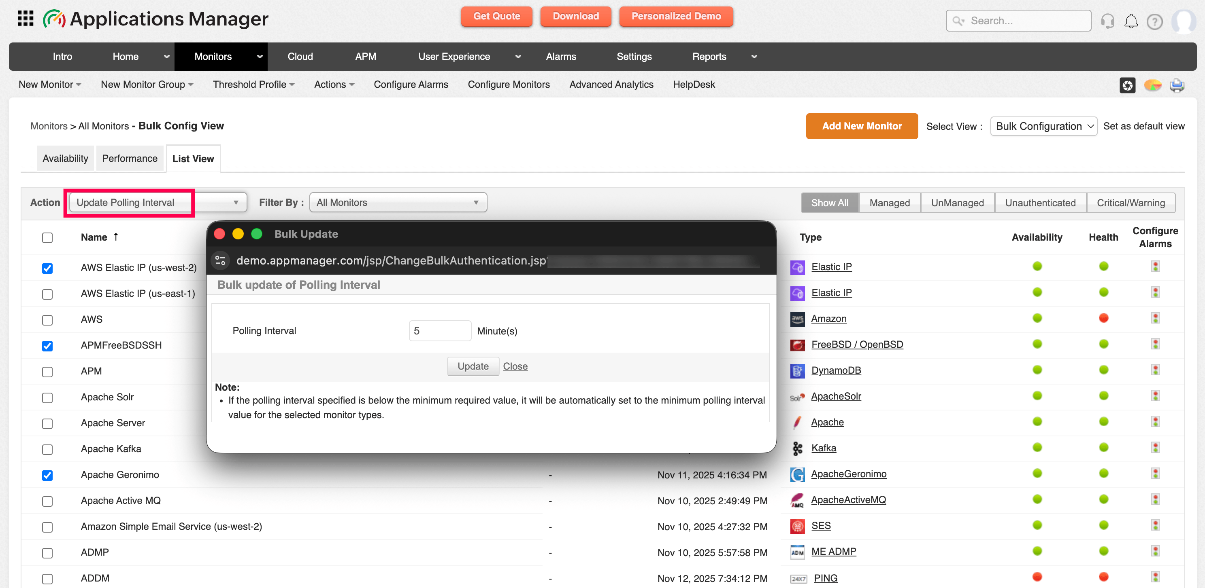Click the ApacheActiveMQ type icon
The height and width of the screenshot is (588, 1205).
tap(797, 500)
